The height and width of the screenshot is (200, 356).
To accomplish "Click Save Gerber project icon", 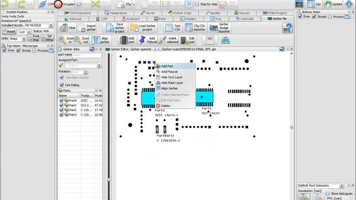I will [116, 28].
